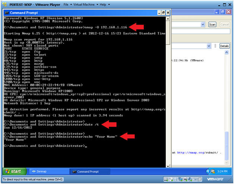Click the hard disk device icon in VMware status bar
This screenshot has height=184, width=234.
[x=166, y=179]
